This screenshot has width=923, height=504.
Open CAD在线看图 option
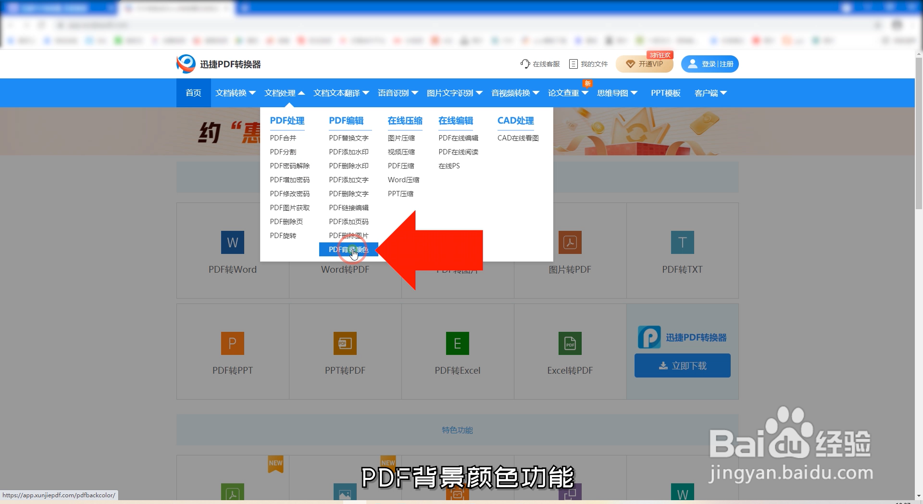518,138
